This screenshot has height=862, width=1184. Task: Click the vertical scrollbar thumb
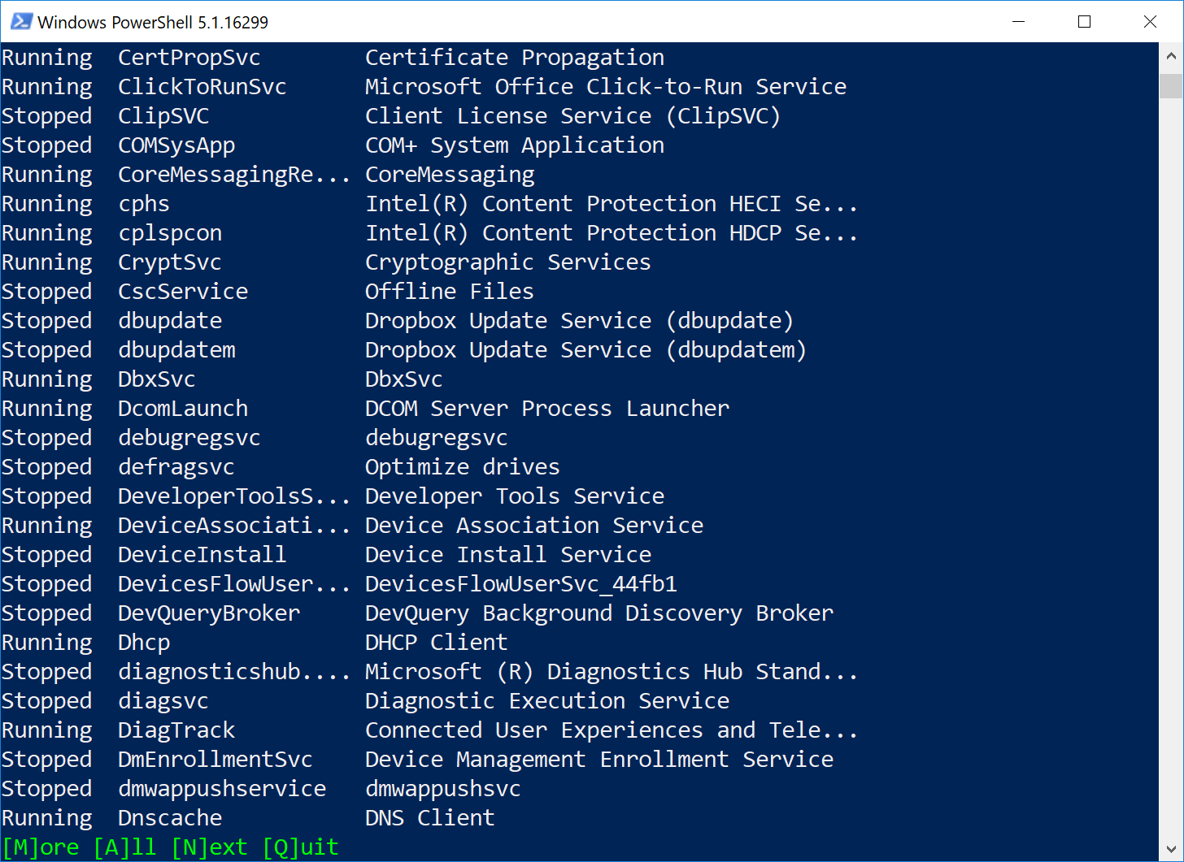(1171, 85)
